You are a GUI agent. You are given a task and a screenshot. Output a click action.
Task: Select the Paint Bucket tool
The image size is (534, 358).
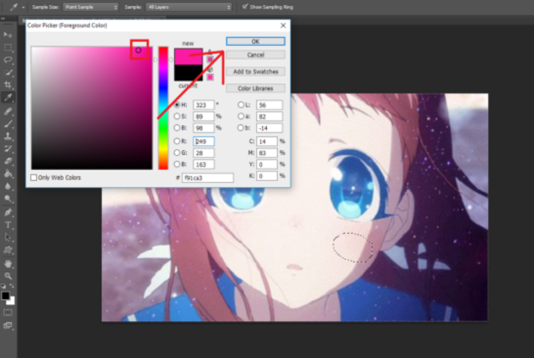[8, 174]
